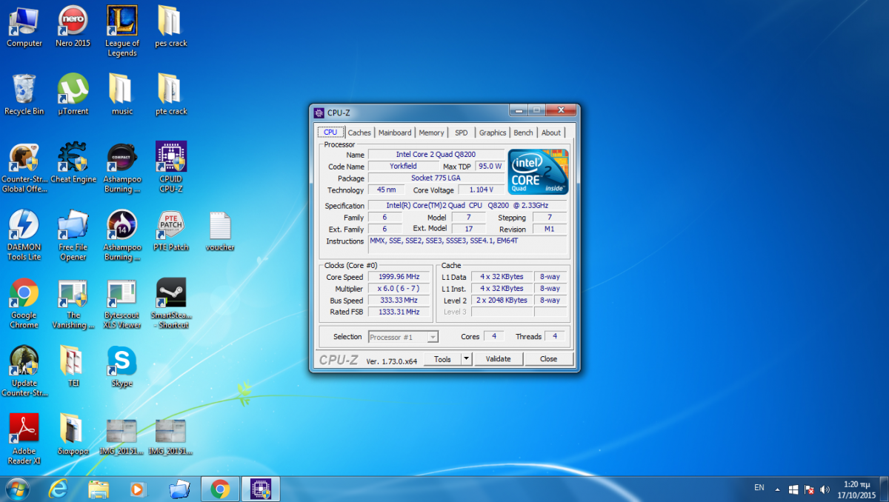Open Windows Explorer libraries from taskbar
Viewport: 889px width, 502px height.
click(99, 489)
